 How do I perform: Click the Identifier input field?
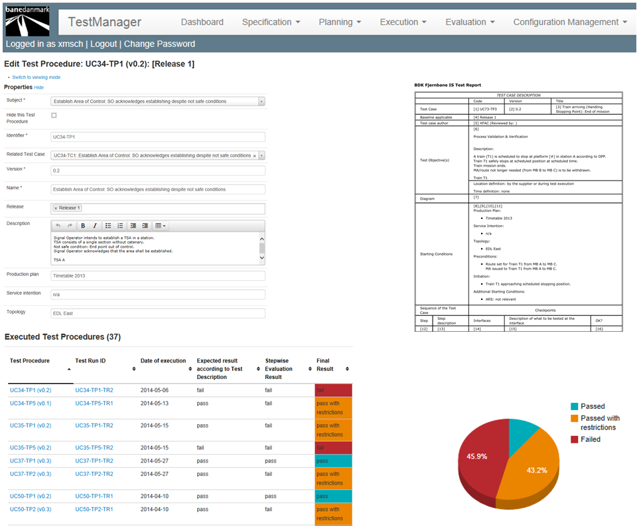158,137
